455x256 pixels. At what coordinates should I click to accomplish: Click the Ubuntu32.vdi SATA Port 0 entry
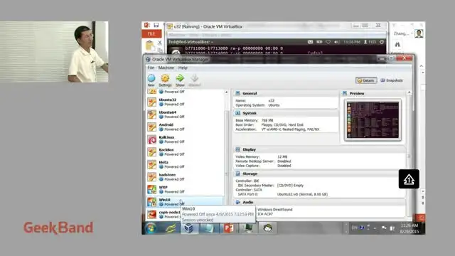pos(302,194)
